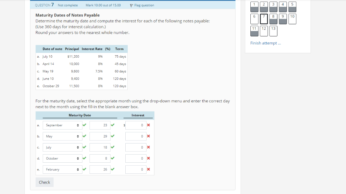The width and height of the screenshot is (346, 194).
Task: Select question 1 in the navigation panel
Action: click(254, 7)
